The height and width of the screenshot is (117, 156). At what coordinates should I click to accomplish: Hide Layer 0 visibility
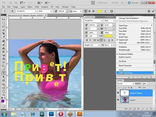(118, 100)
